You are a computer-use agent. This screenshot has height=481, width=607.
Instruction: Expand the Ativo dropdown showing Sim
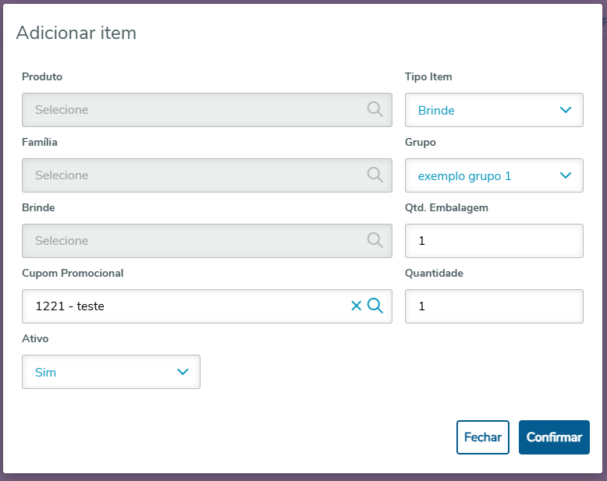point(183,372)
